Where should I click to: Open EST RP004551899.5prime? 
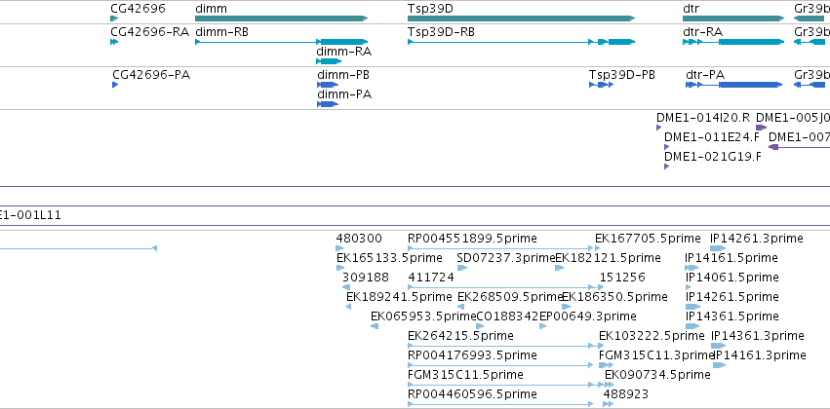pos(472,239)
